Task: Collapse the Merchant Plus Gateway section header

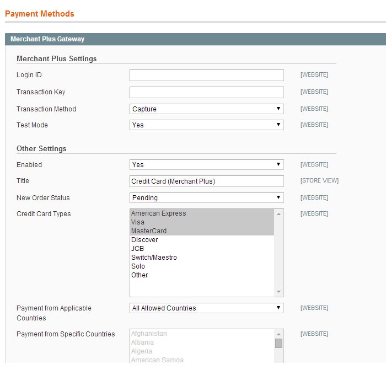Action: [x=195, y=39]
